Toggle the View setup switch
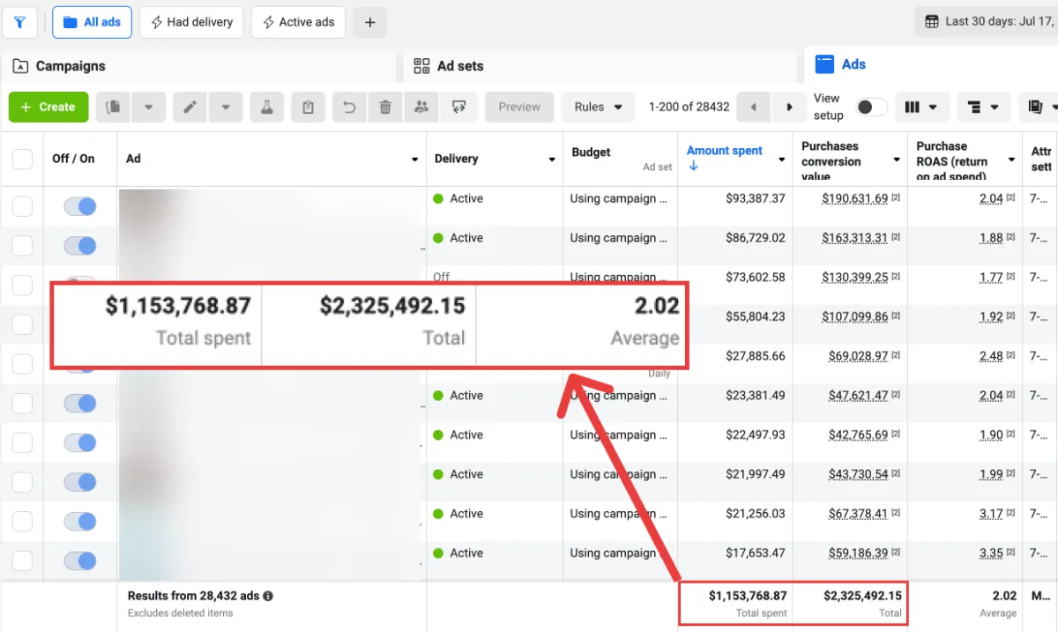1058x632 pixels. point(871,108)
